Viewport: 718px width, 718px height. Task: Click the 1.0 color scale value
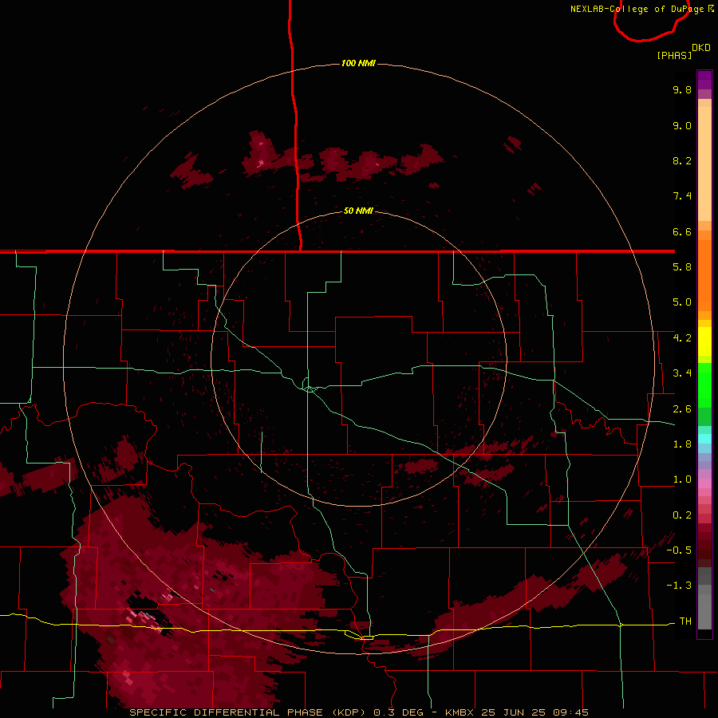pos(682,479)
